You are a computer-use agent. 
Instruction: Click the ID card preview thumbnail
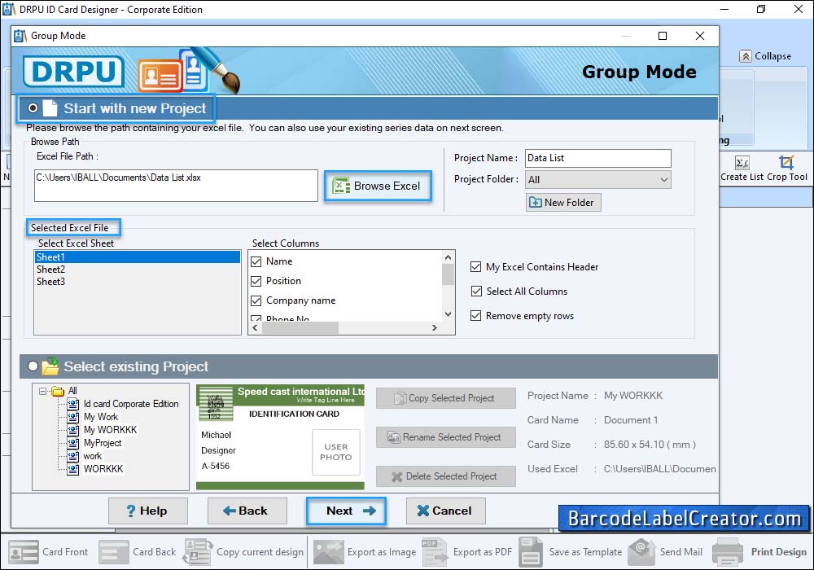point(280,437)
